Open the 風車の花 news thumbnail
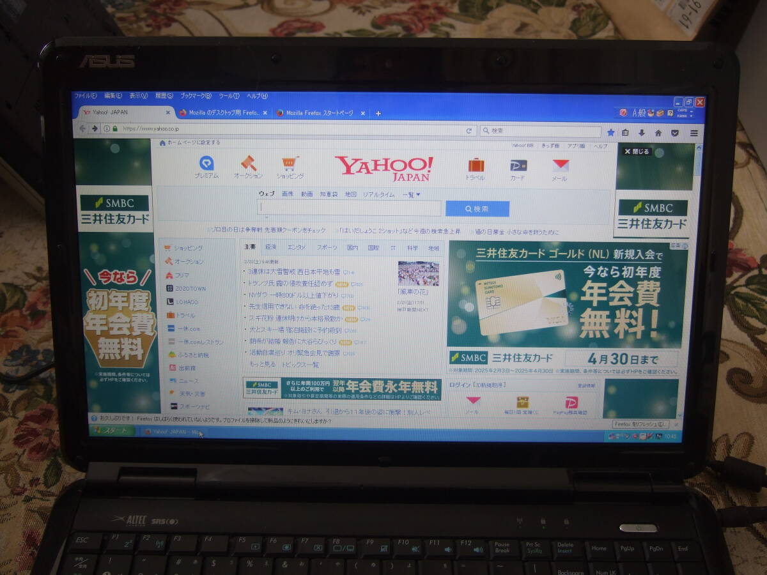 click(418, 273)
